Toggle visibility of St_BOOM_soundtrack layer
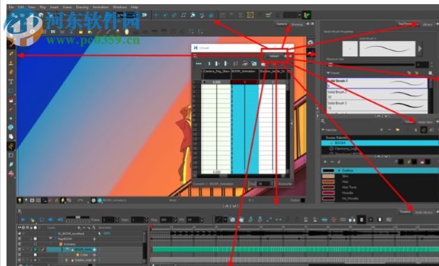Image resolution: width=439 pixels, height=266 pixels. pos(20,233)
